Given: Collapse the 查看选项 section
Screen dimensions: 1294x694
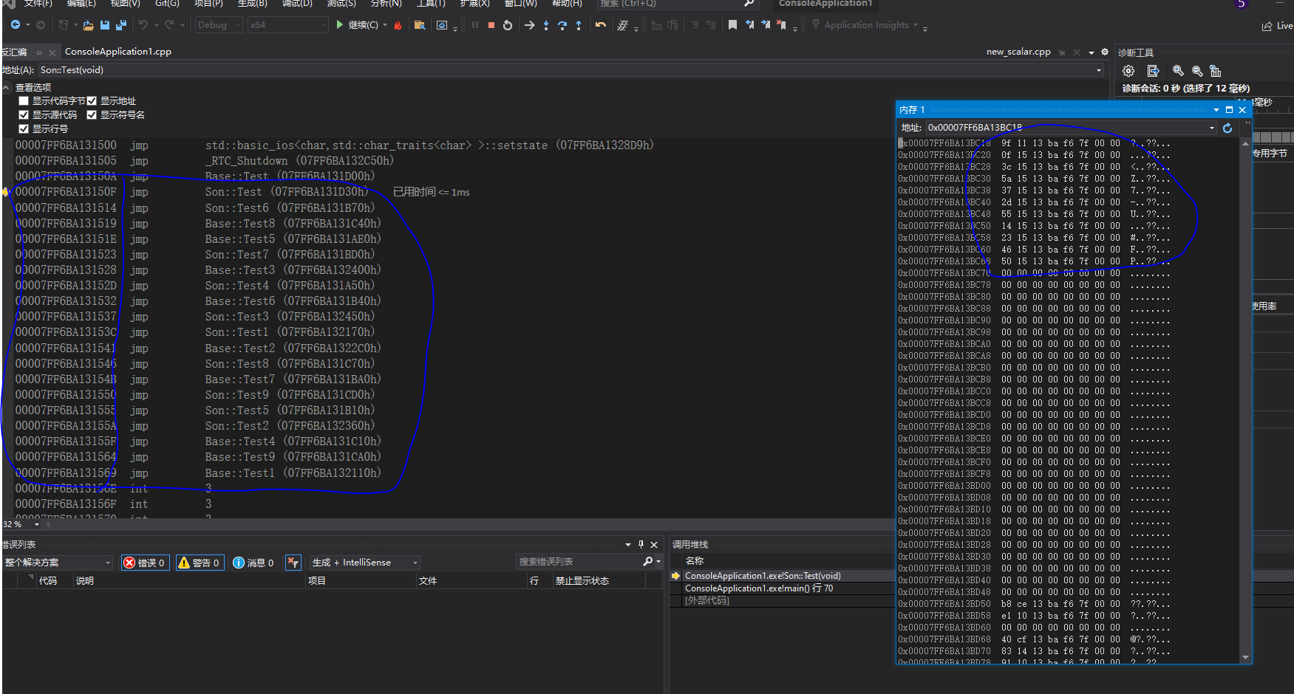Looking at the screenshot, I should pyautogui.click(x=7, y=87).
